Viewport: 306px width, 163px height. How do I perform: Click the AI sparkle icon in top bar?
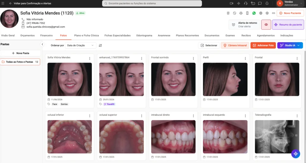click(238, 3)
